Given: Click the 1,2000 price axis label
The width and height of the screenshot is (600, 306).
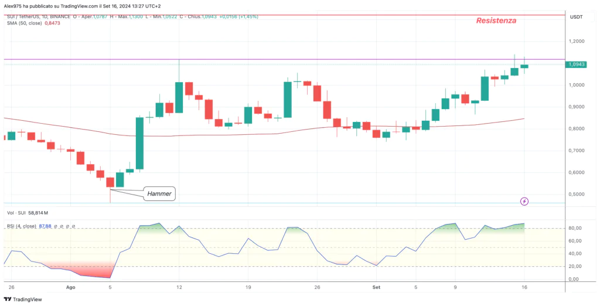Looking at the screenshot, I should (577, 42).
